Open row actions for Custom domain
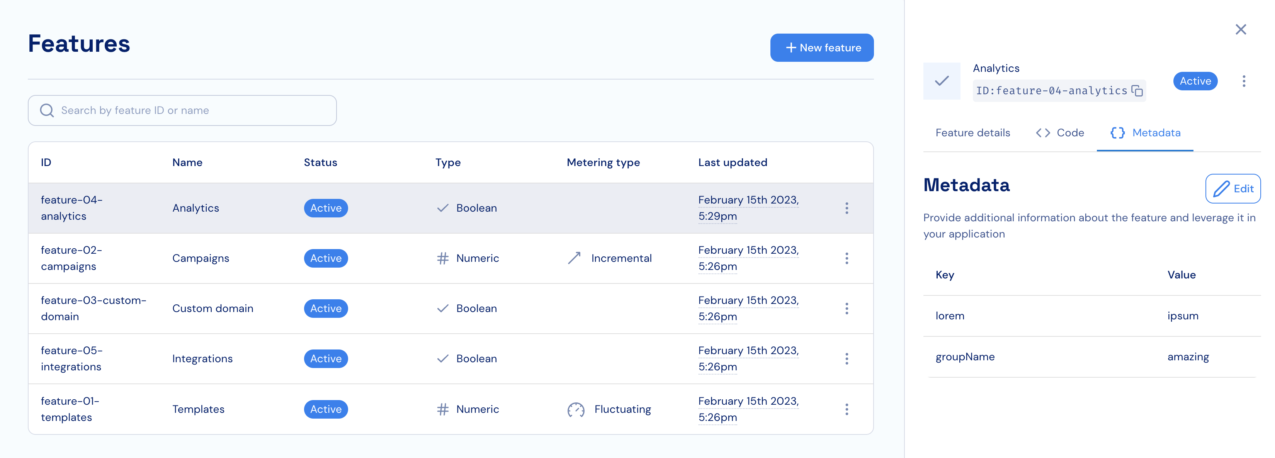This screenshot has width=1275, height=458. 847,309
